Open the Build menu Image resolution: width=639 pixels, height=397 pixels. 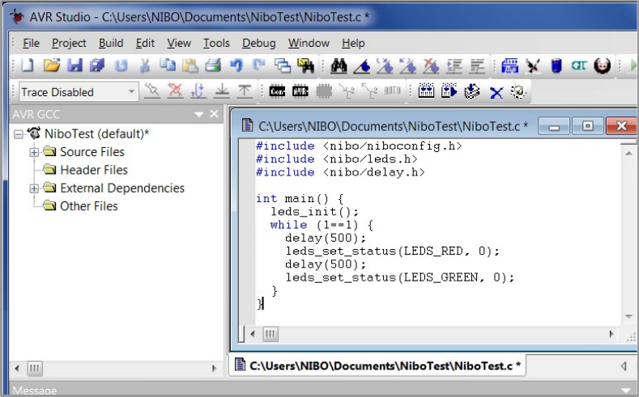click(111, 43)
